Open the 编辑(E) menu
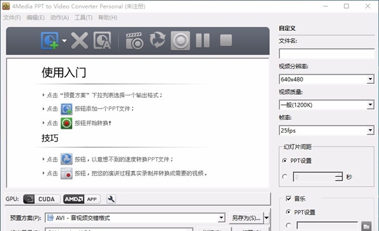The image size is (379, 231). tap(35, 18)
